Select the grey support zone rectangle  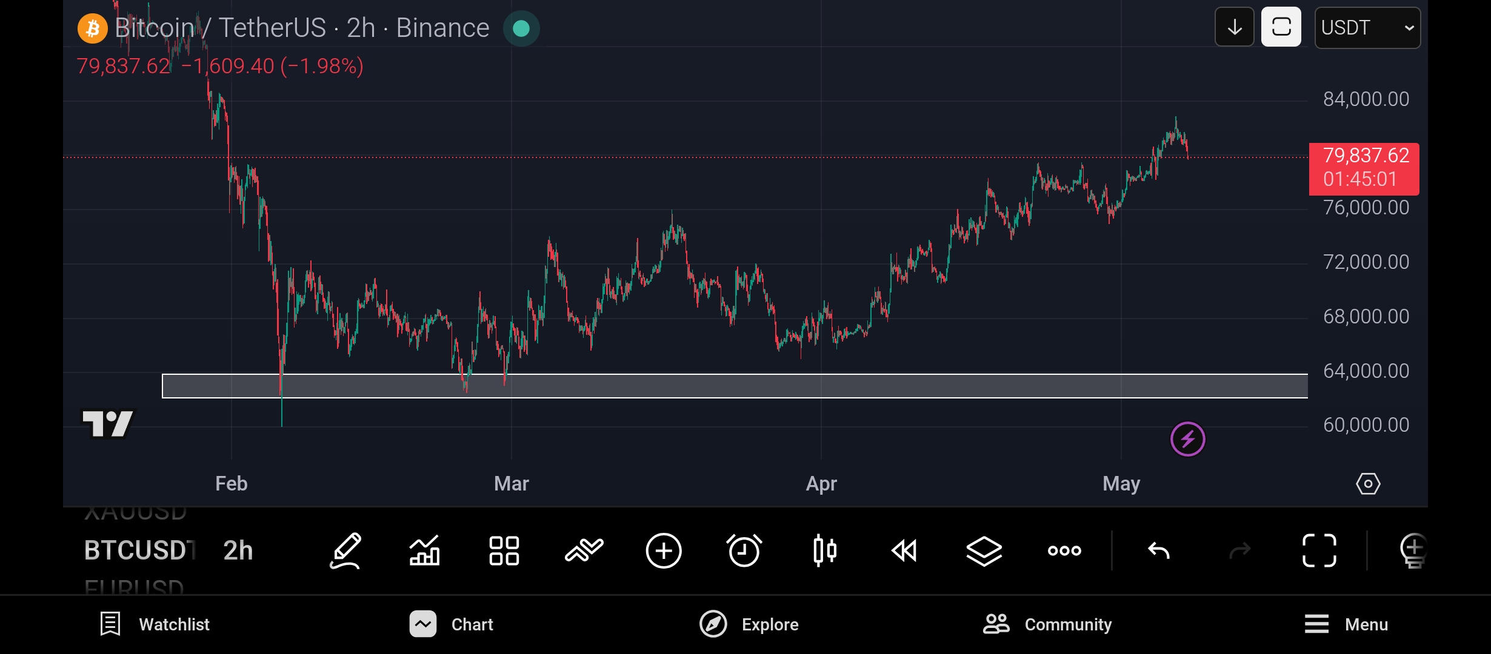(735, 386)
